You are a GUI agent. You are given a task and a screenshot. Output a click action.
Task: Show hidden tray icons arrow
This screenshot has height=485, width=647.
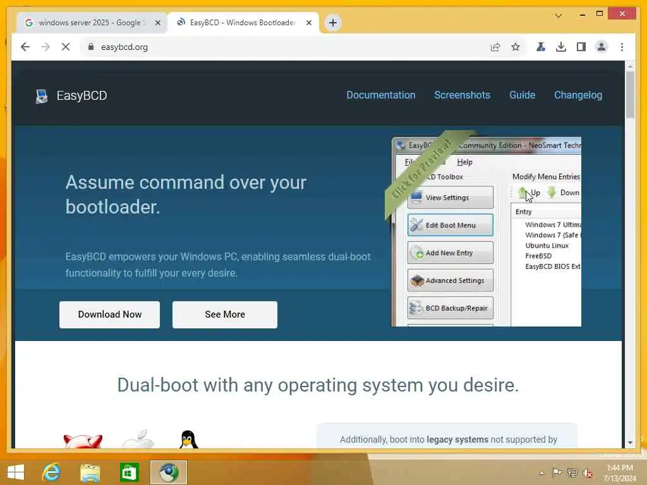click(x=541, y=473)
